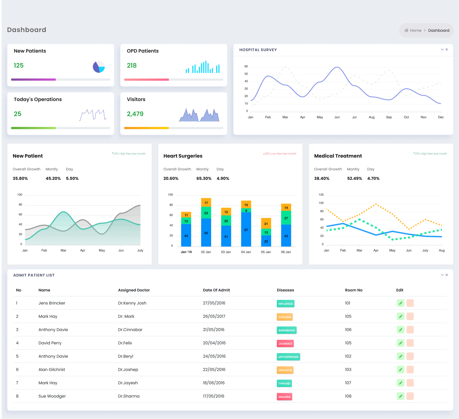Click the 218 OPD Patients count
This screenshot has width=459, height=419.
(132, 65)
